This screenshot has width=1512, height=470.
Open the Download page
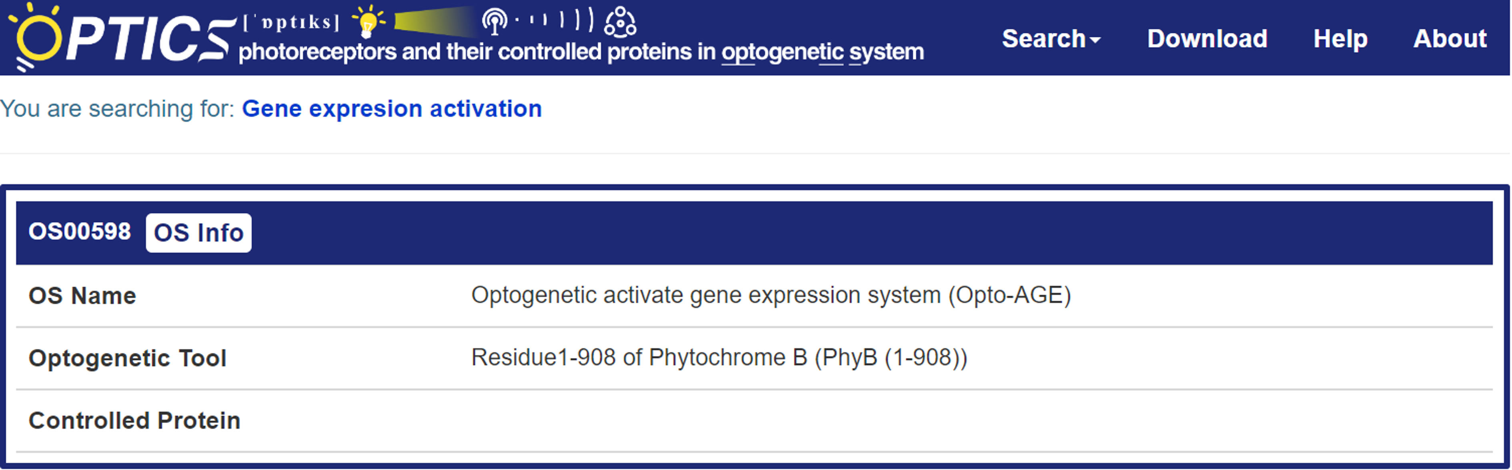click(1207, 39)
